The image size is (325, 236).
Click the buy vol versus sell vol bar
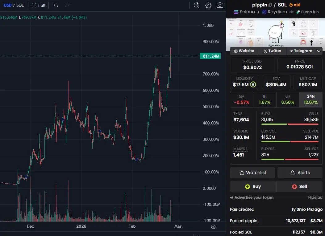tap(290, 142)
